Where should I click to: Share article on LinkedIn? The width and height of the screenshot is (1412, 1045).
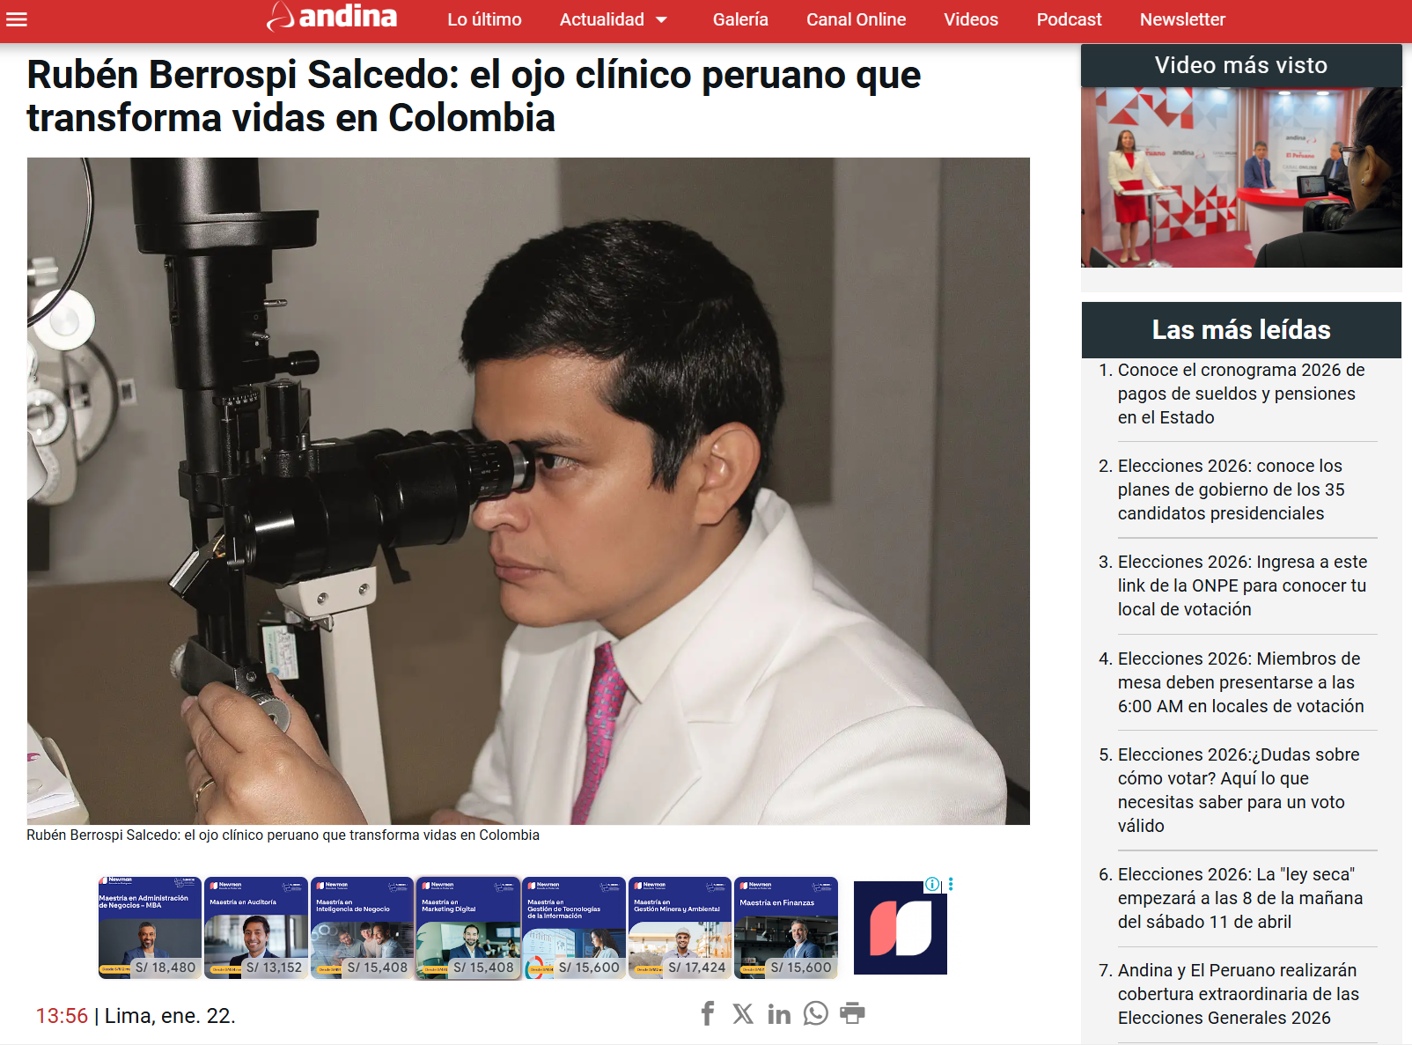779,1014
